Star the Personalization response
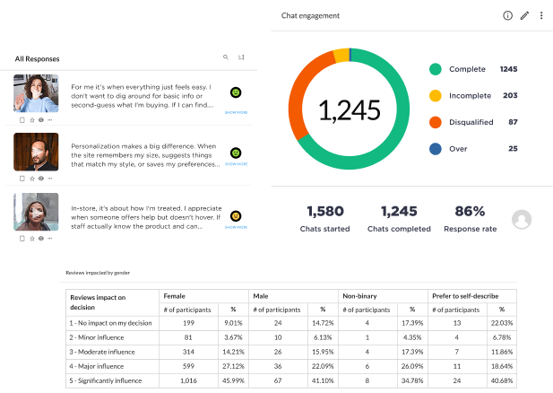Image resolution: width=553 pixels, height=393 pixels. [x=32, y=179]
